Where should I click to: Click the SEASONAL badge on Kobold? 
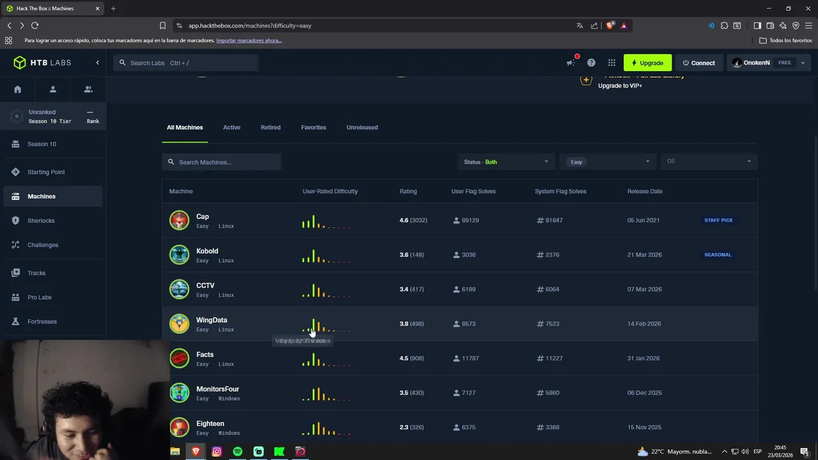tap(718, 255)
